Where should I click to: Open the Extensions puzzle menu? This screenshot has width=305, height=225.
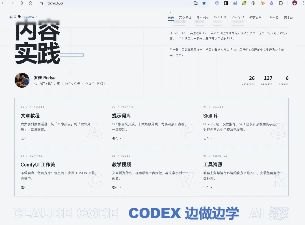coord(281,3)
